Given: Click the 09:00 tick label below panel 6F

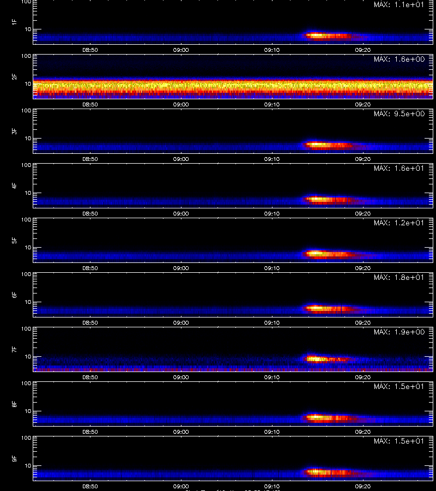Looking at the screenshot, I should coord(181,322).
